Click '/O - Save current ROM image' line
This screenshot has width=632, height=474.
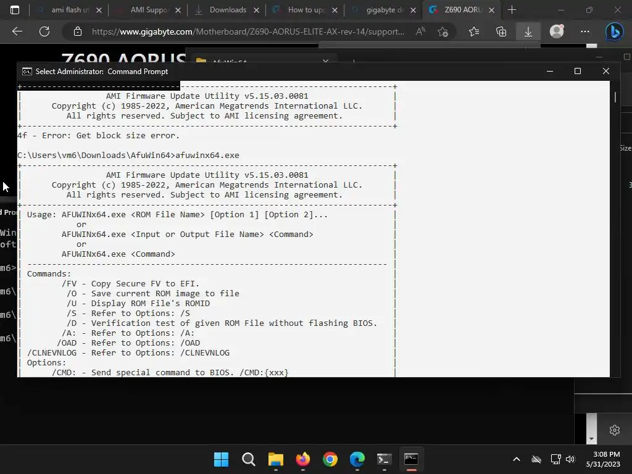(153, 293)
